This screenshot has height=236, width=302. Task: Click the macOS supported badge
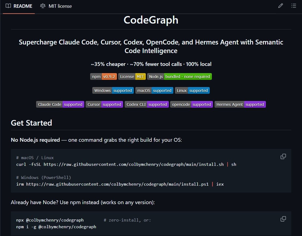(154, 91)
